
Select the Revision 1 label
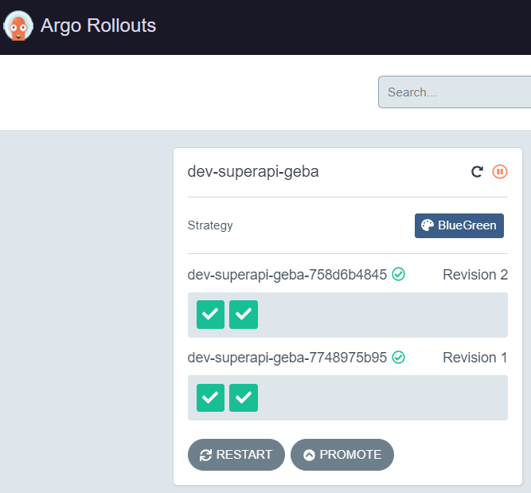(x=475, y=358)
